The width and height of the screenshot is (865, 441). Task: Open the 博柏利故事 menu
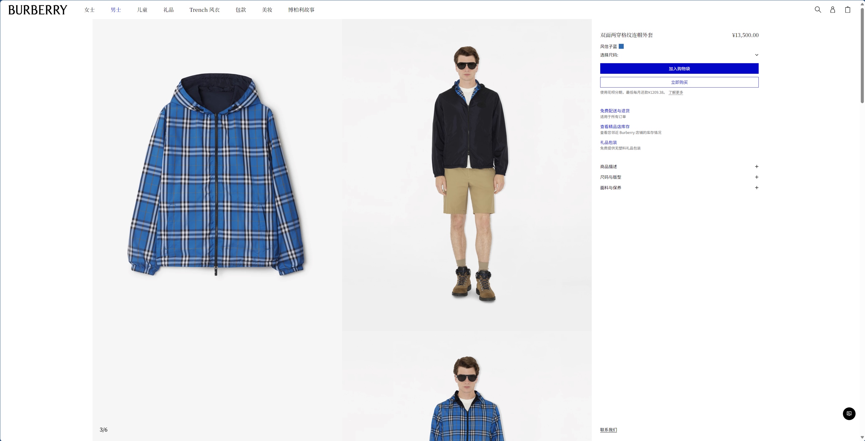pos(301,10)
